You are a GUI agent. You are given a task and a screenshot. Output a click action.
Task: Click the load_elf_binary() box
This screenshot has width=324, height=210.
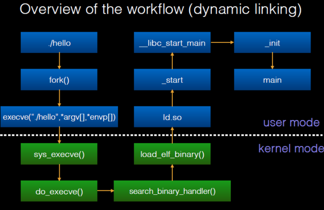(172, 154)
